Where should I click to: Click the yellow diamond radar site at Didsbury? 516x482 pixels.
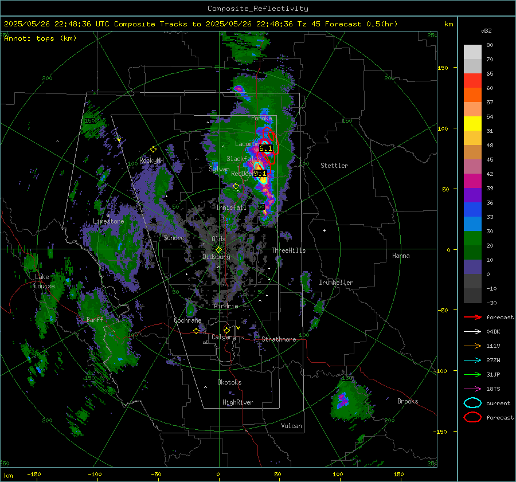point(218,249)
